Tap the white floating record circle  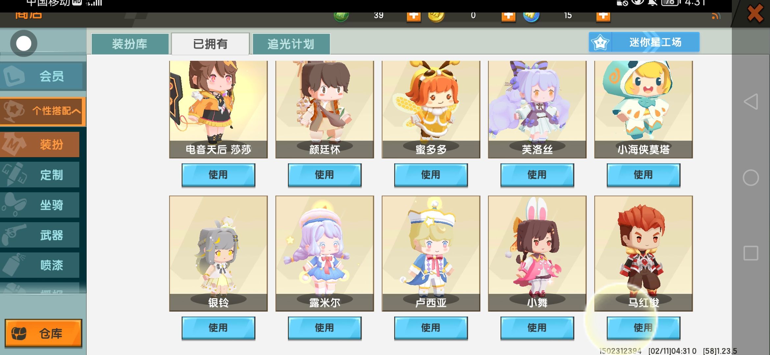(23, 43)
